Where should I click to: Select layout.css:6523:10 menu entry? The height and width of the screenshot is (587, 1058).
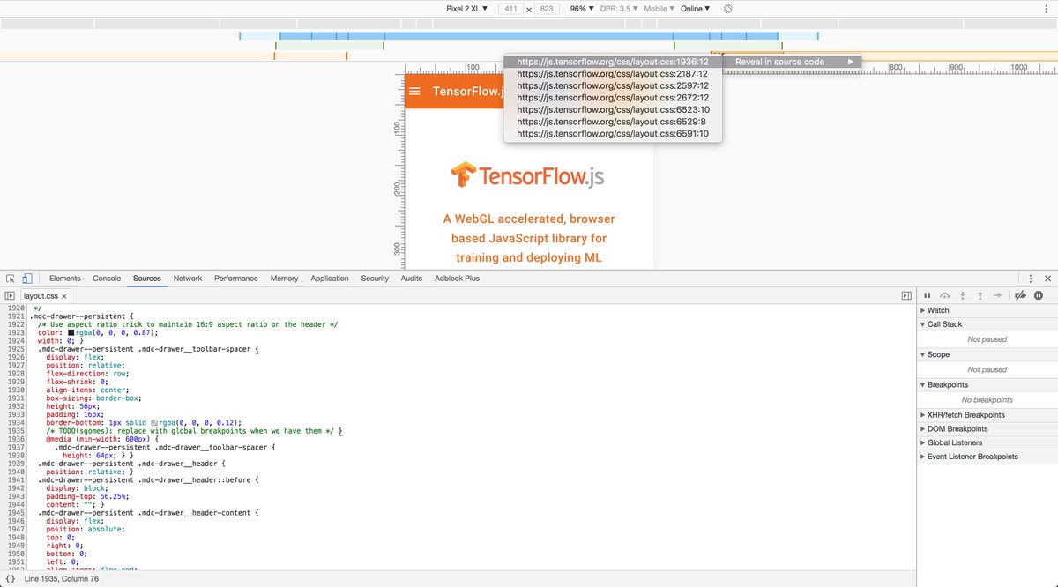613,109
